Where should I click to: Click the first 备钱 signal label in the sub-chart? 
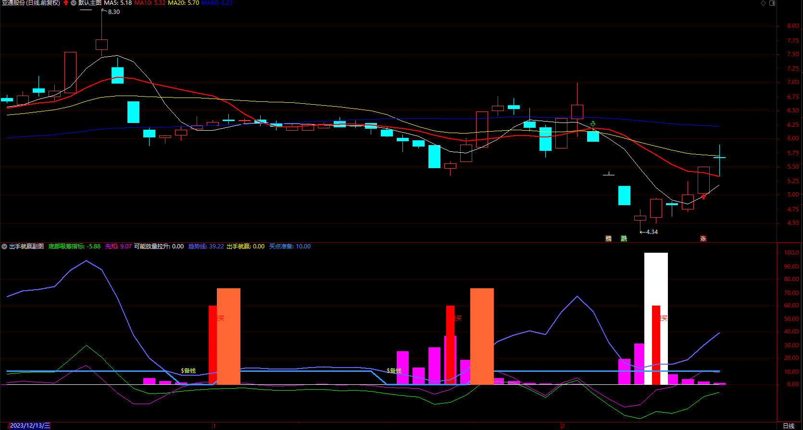(188, 370)
